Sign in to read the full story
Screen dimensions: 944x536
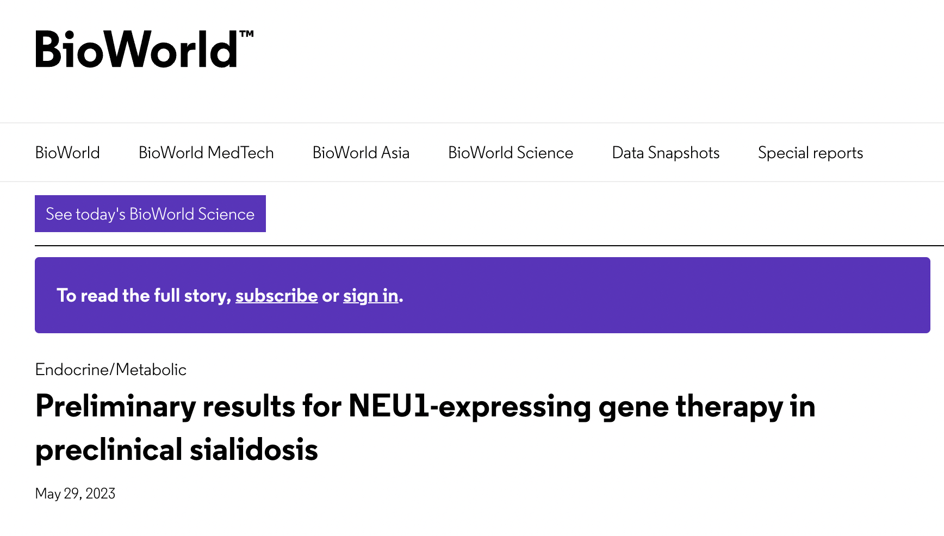pos(370,295)
